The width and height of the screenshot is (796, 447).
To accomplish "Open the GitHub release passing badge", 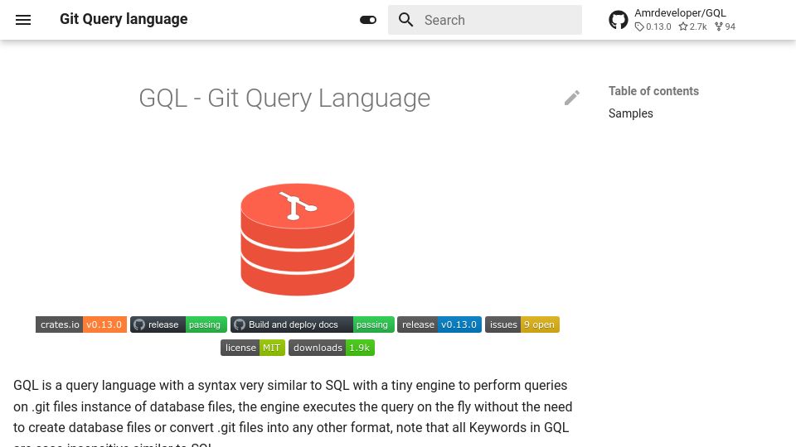I will 178,324.
